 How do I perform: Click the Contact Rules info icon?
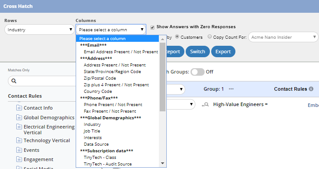(x=311, y=89)
